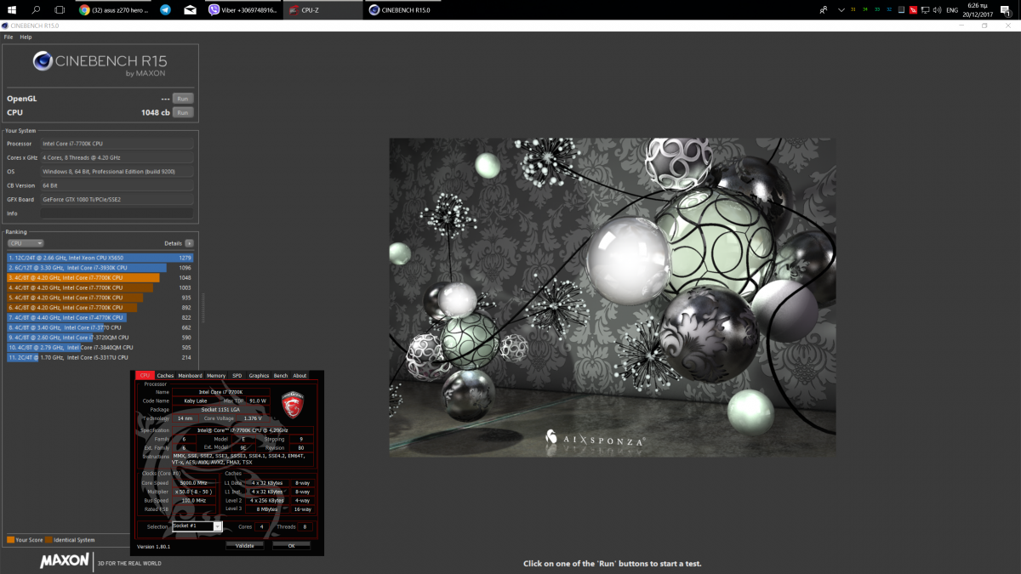Select the Xeon X5650 ranking row
Image resolution: width=1021 pixels, height=574 pixels.
click(x=100, y=257)
